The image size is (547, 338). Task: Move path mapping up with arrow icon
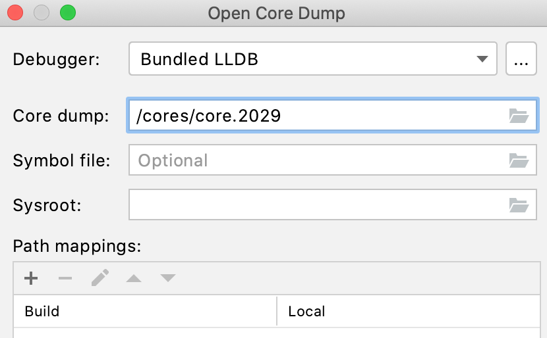(134, 278)
